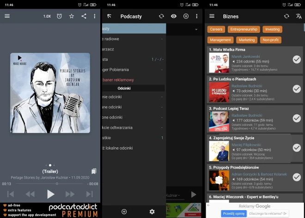Filter by Entrepreneurship category
Screen dimensions: 305x218
click(x=244, y=29)
